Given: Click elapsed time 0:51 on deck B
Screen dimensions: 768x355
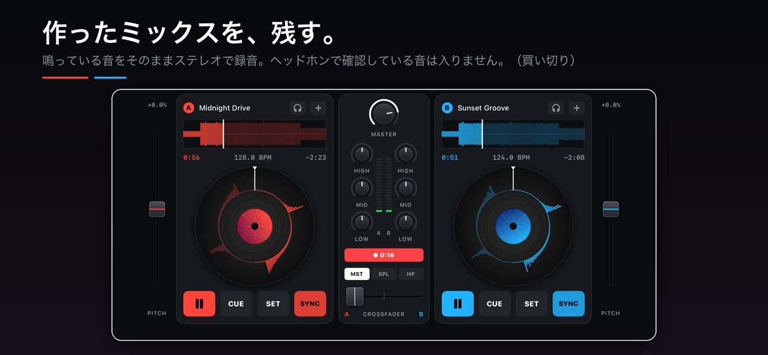Looking at the screenshot, I should point(450,158).
